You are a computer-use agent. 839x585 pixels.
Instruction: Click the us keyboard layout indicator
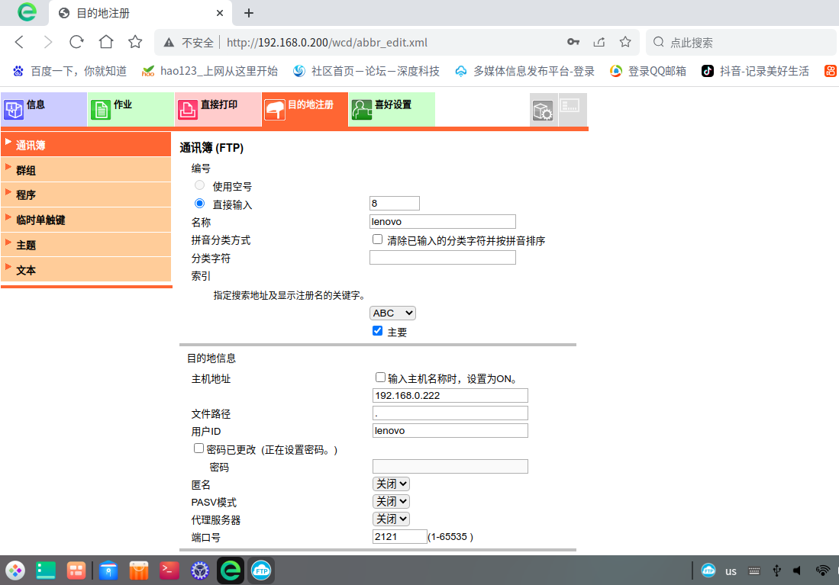coord(731,571)
